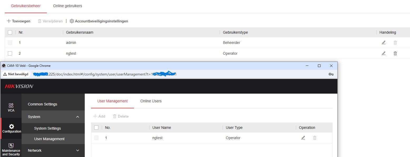Open VCA section in Hikvision sidebar
Screen dimensions: 410x157
coord(11,107)
